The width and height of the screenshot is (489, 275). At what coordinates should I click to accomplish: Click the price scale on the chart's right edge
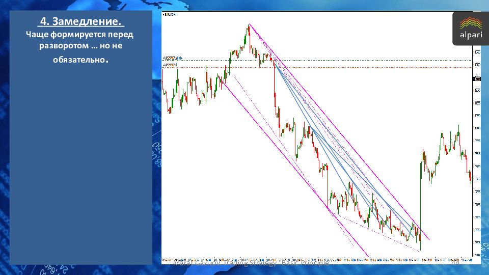click(x=477, y=153)
